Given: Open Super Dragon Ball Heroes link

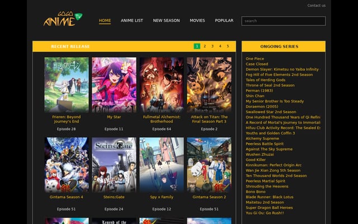Looking at the screenshot, I should (269, 208).
